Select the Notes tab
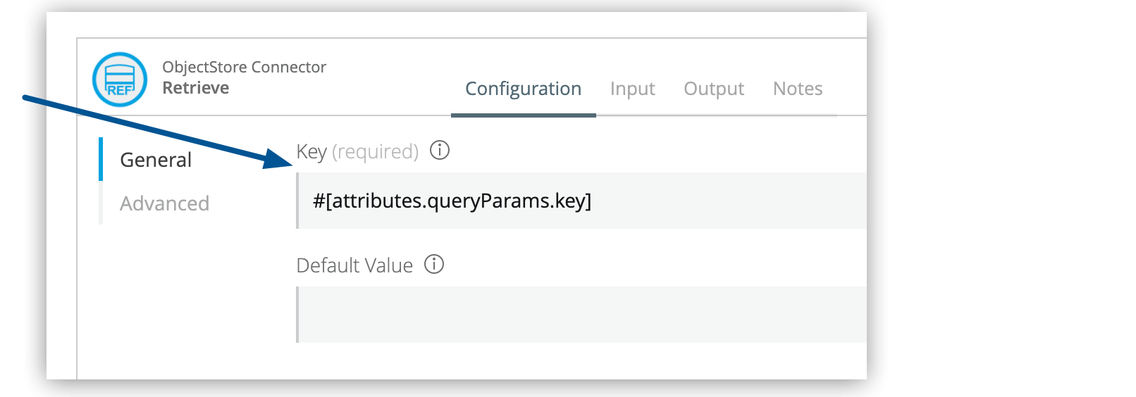 coord(798,89)
